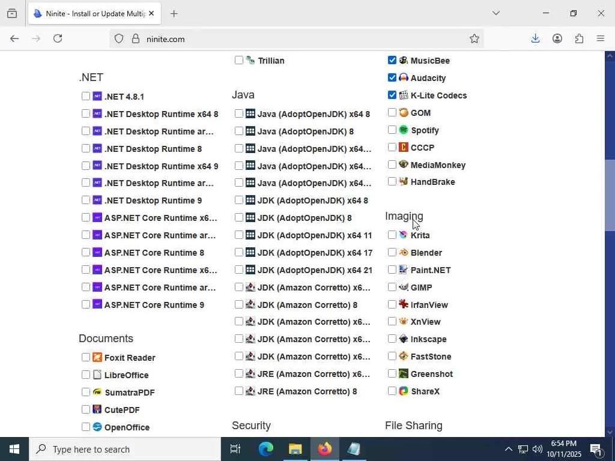This screenshot has height=461, width=615.
Task: Click the IrfanView icon
Action: click(x=403, y=304)
